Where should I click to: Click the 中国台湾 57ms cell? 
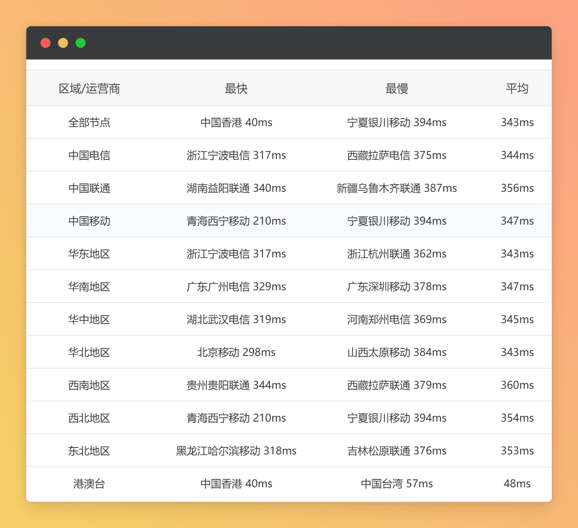(397, 484)
